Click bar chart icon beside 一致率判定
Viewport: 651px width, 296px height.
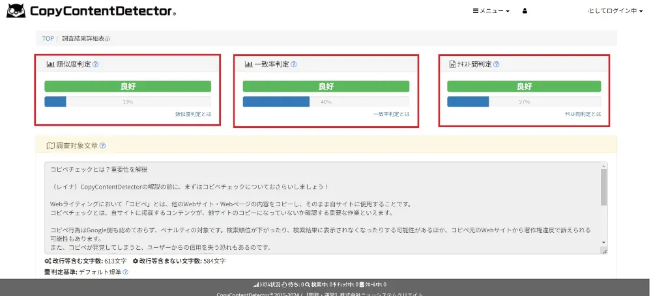pos(249,64)
